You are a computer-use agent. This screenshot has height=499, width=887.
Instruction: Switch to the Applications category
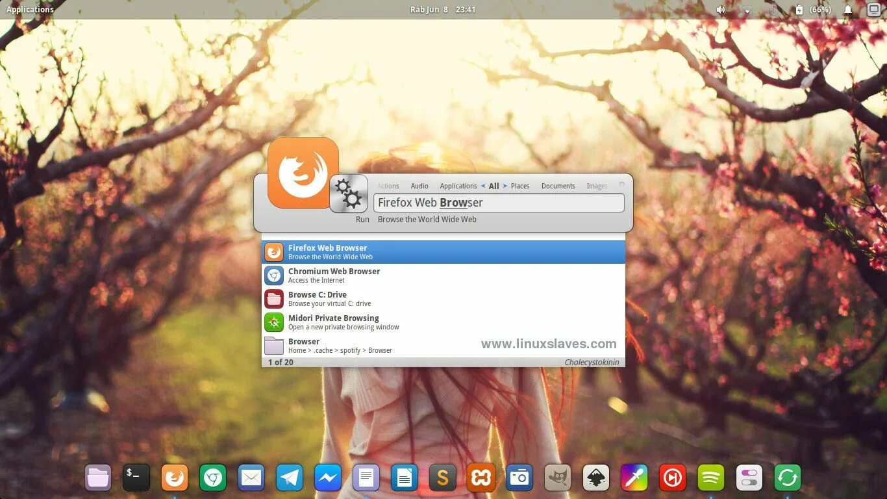458,186
